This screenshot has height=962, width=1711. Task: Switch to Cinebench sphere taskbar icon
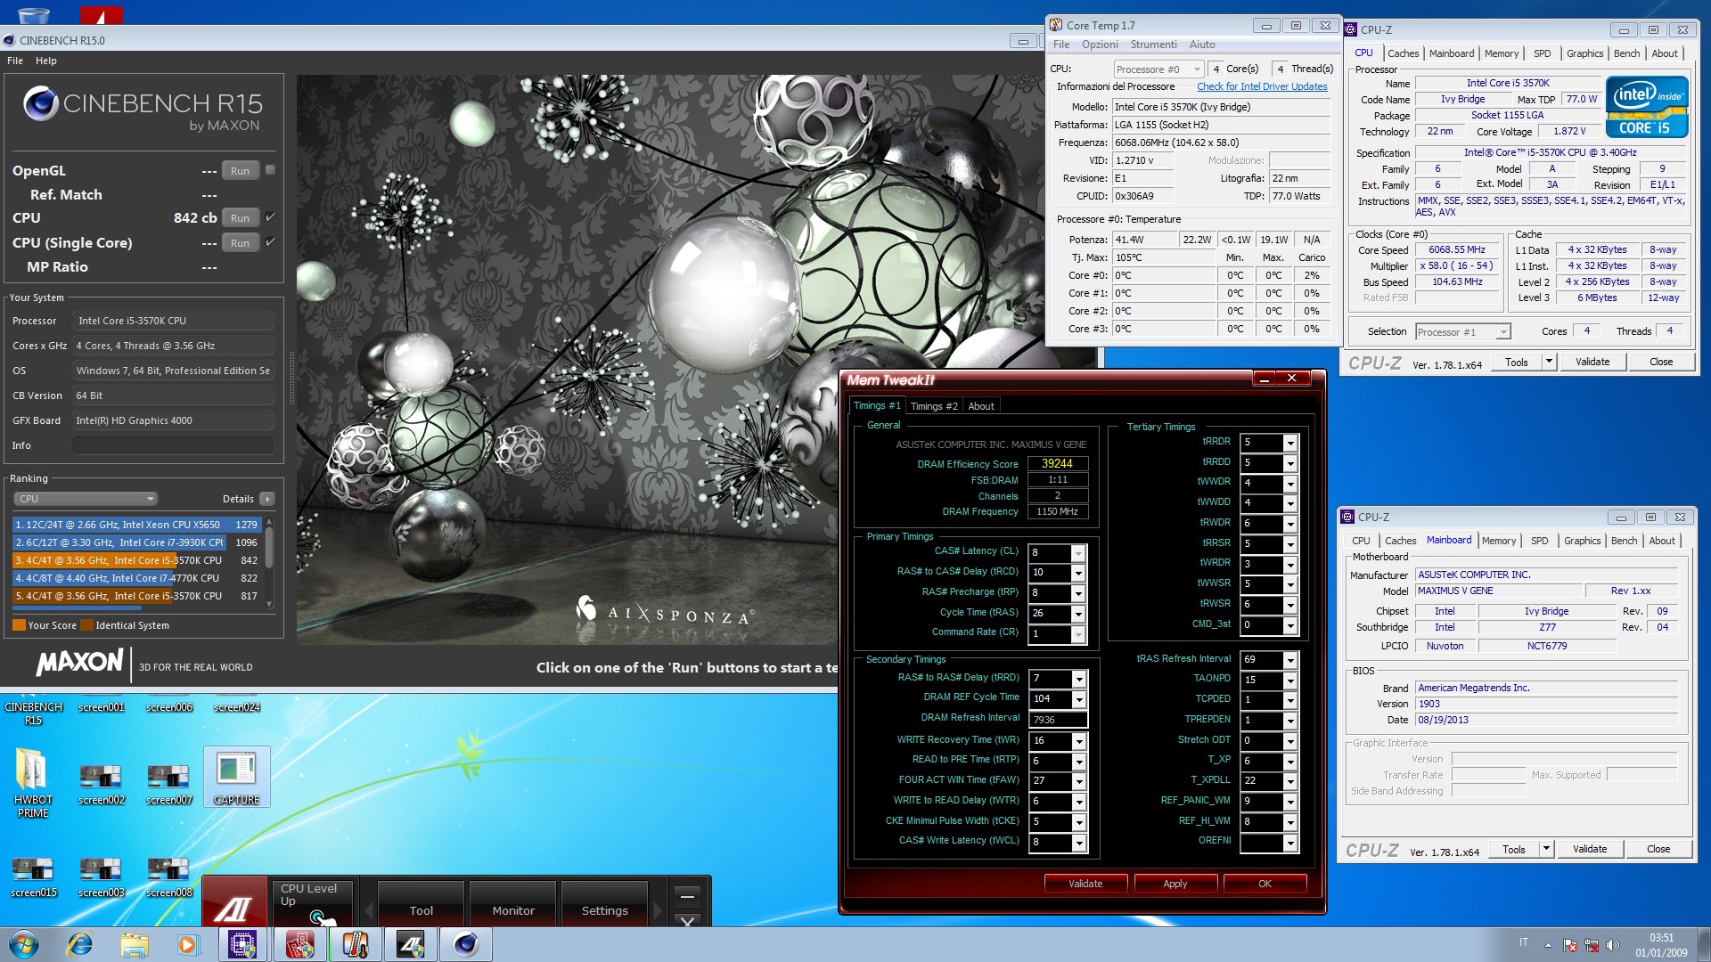pos(466,944)
